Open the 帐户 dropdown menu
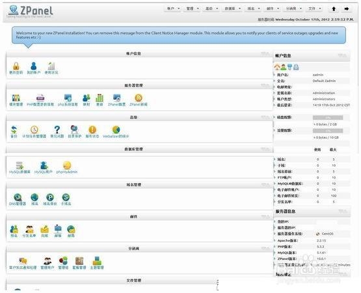361x293 pixels. point(173,8)
